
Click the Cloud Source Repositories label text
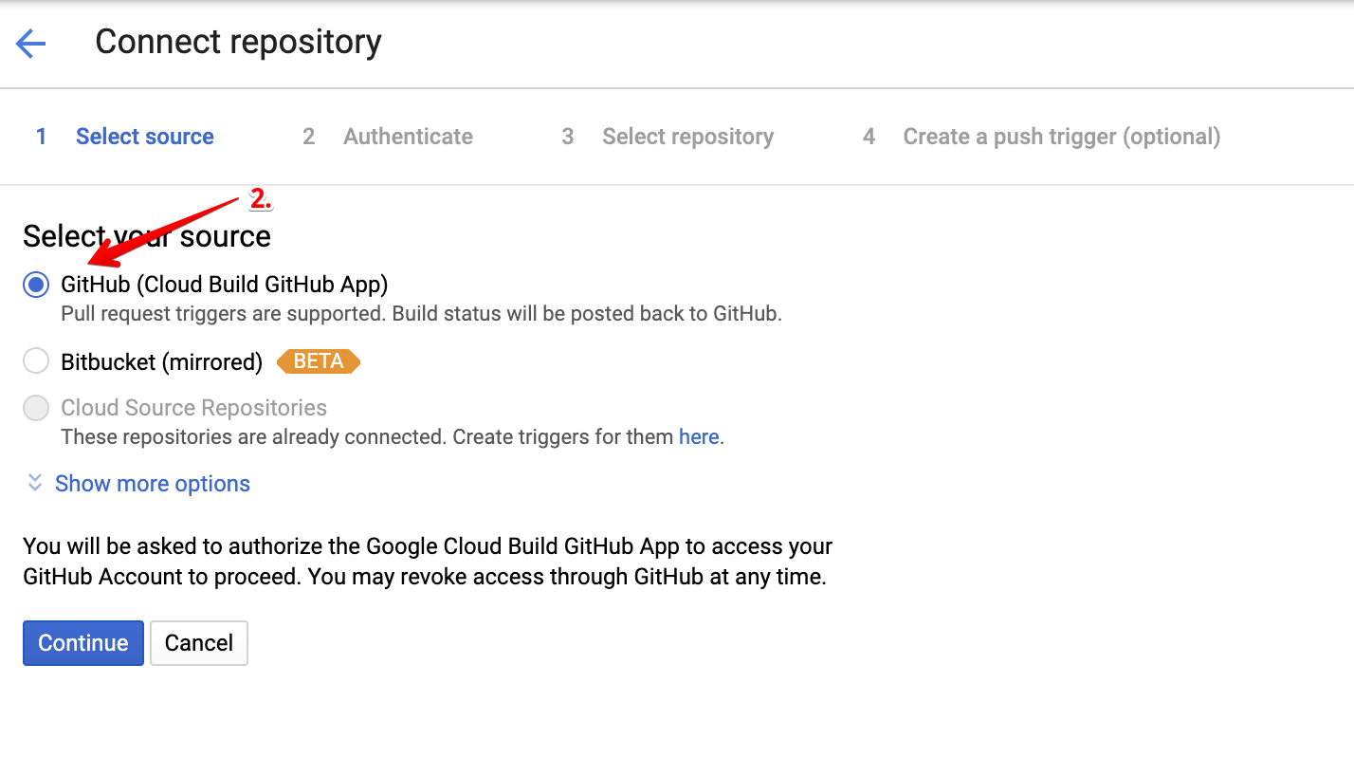click(x=193, y=408)
